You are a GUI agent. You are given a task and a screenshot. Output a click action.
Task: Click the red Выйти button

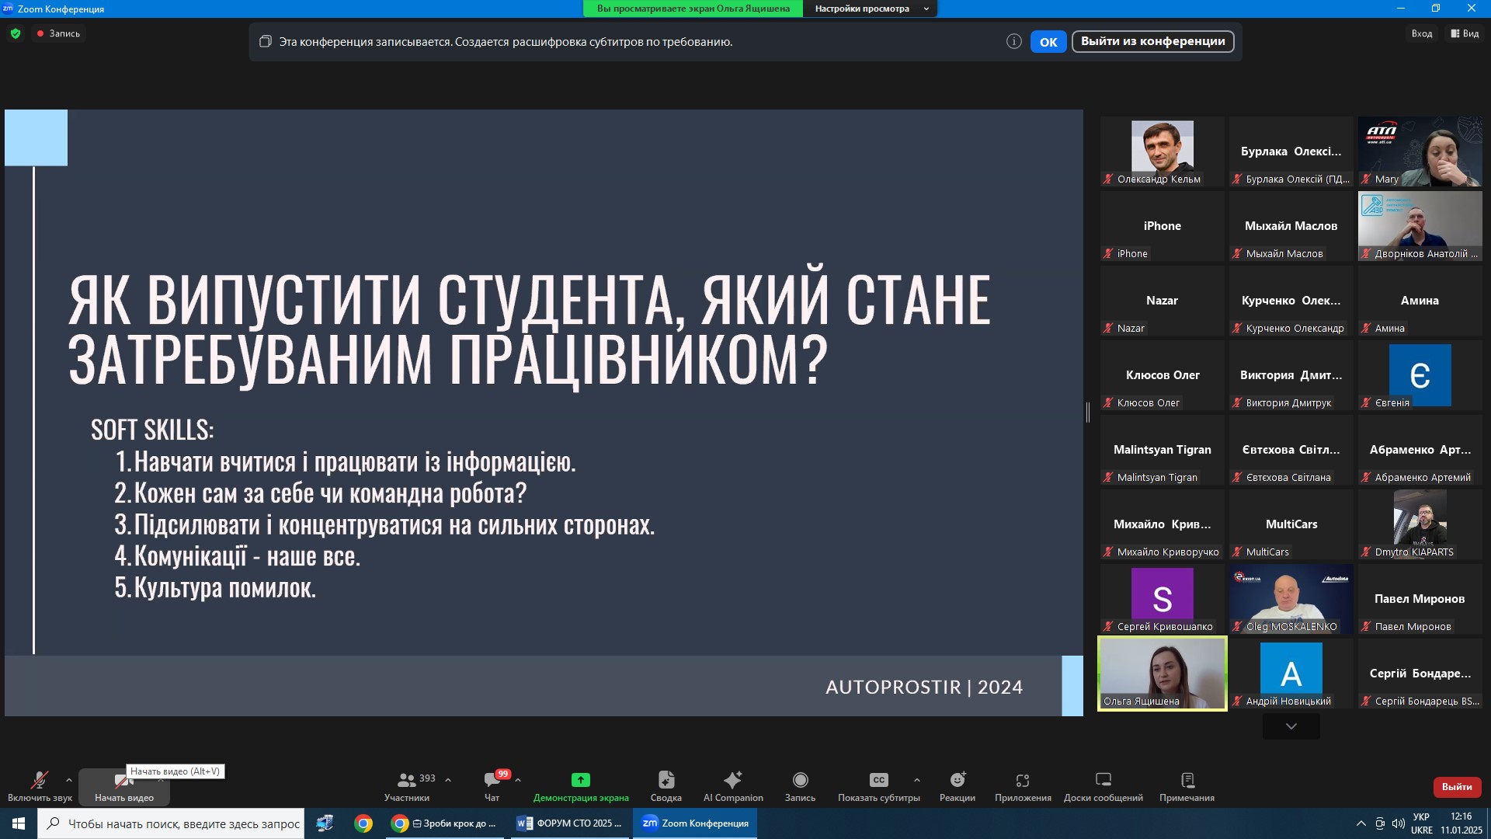tap(1457, 787)
